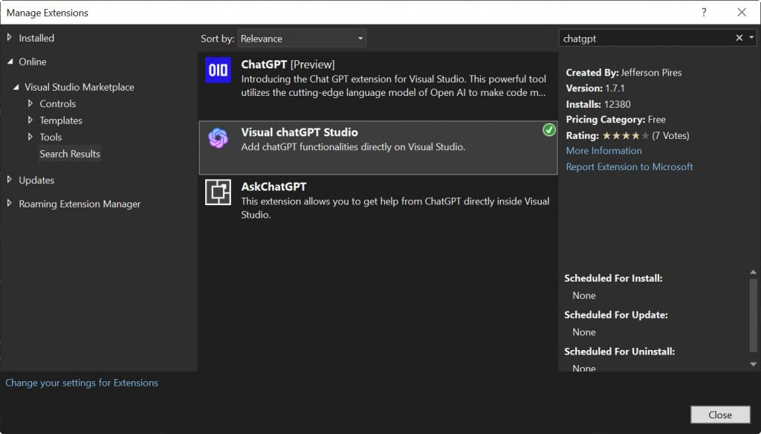
Task: Select the Controls tree item
Action: coord(58,103)
